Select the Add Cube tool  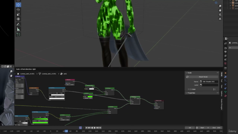pos(18,35)
